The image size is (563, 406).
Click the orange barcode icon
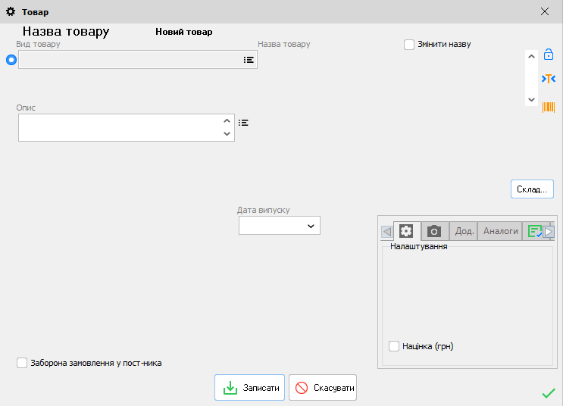[548, 108]
